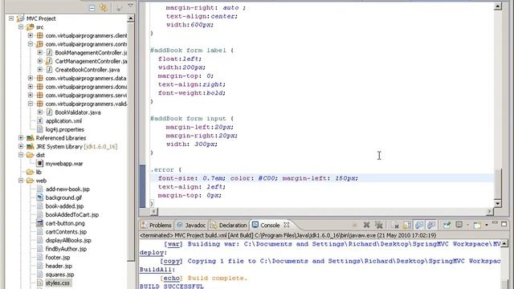Click the 'font-size: 0.7em' highlighted line
The height and width of the screenshot is (289, 514).
(321, 178)
